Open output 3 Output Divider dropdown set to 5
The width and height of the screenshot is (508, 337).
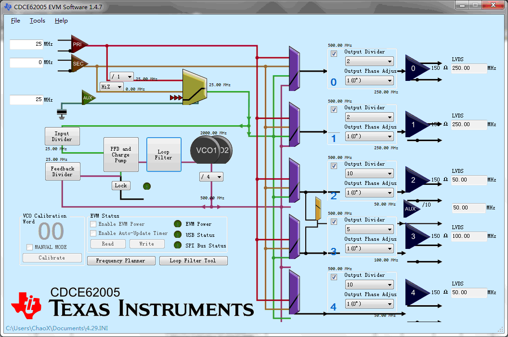[x=369, y=229]
